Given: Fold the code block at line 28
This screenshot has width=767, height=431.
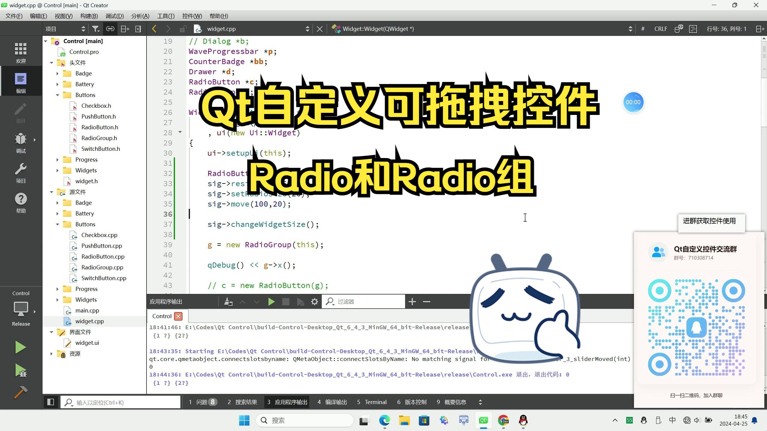Looking at the screenshot, I should (180, 132).
